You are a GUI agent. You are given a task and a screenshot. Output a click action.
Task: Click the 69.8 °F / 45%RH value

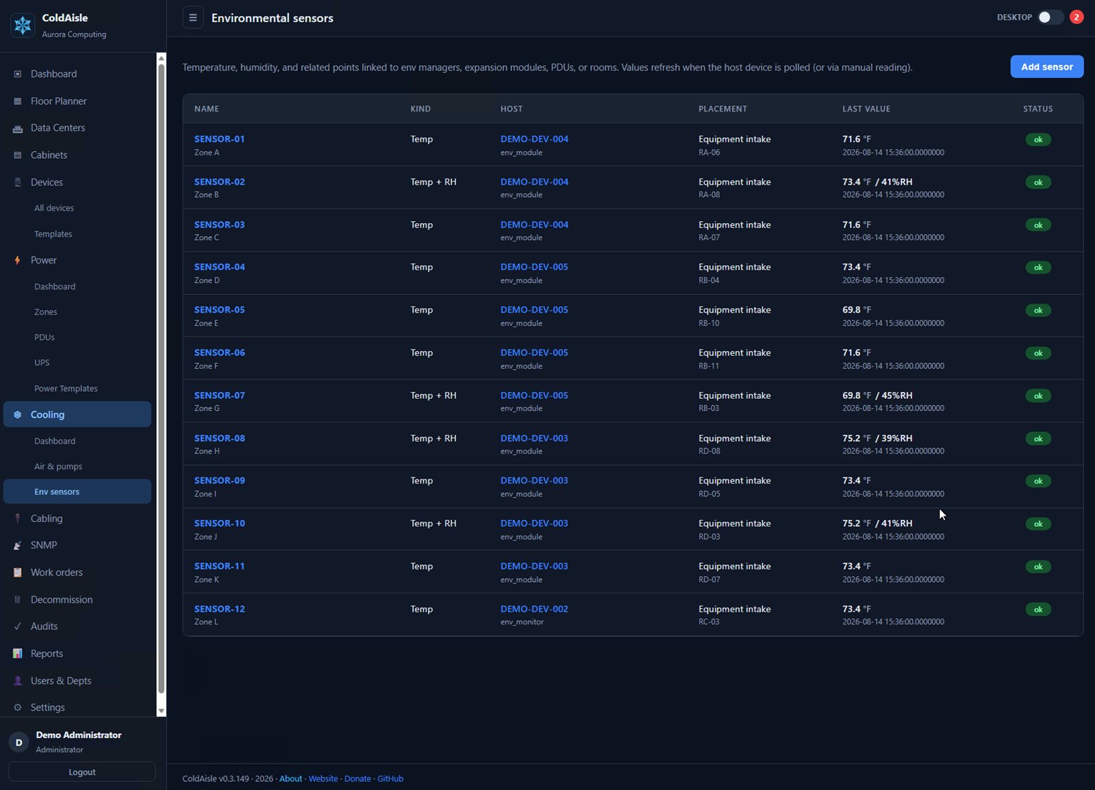click(x=877, y=395)
